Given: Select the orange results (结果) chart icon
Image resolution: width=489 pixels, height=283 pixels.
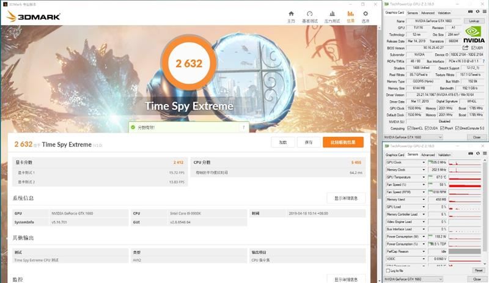Looking at the screenshot, I should tap(350, 13).
